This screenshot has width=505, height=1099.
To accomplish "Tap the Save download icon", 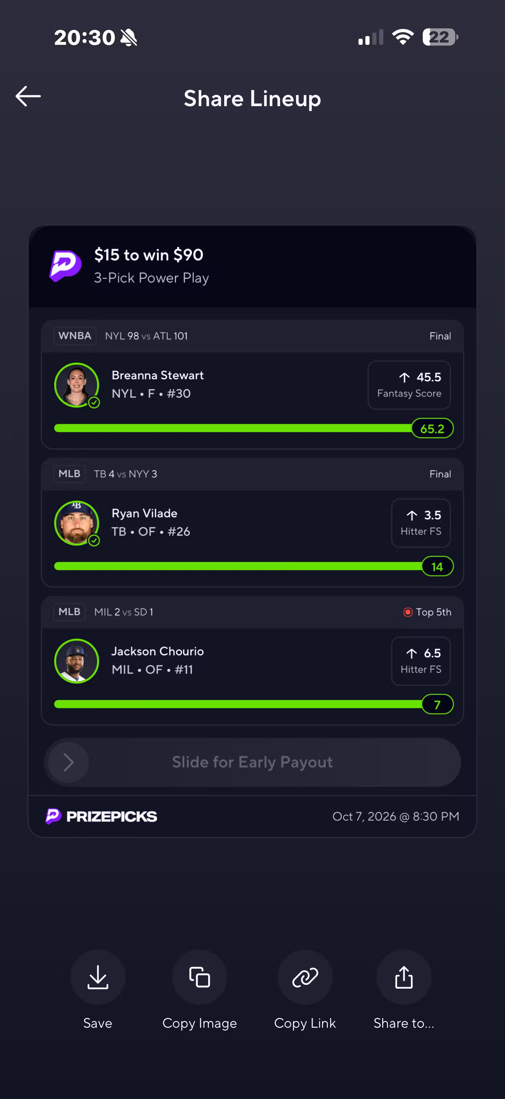I will (98, 978).
